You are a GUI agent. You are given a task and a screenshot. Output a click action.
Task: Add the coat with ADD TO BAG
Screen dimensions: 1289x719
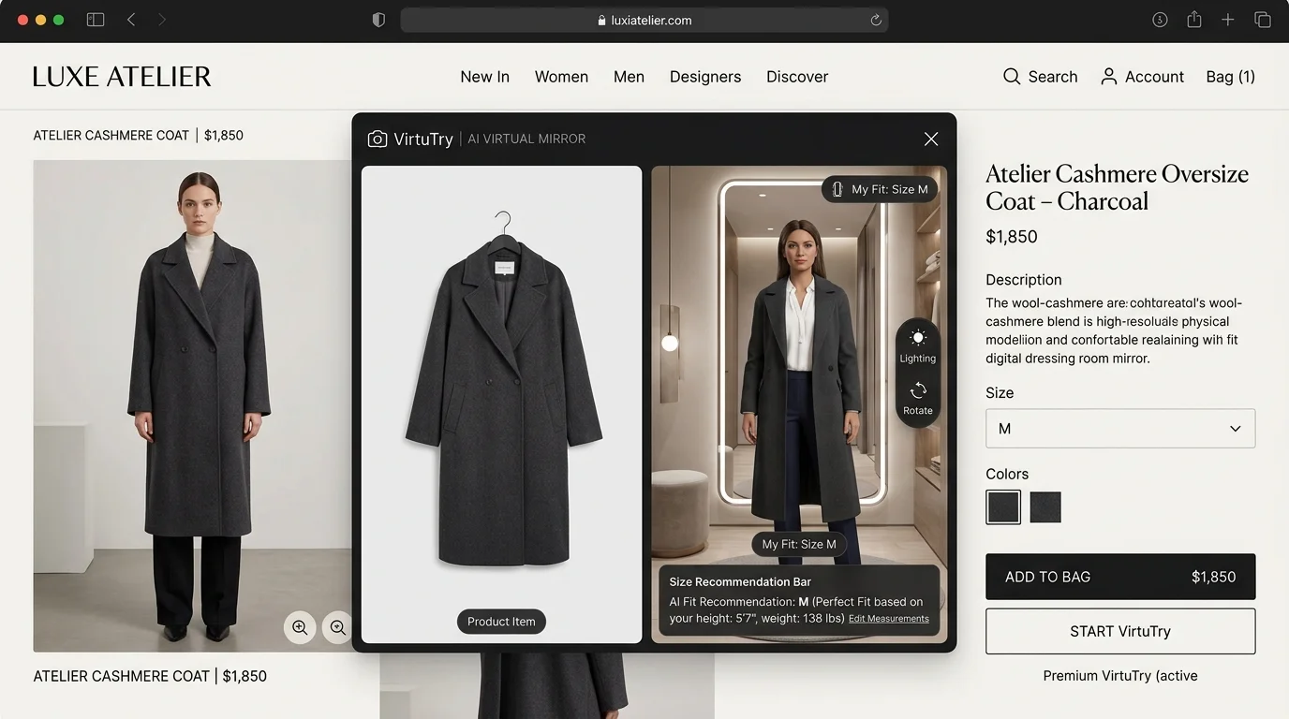pyautogui.click(x=1120, y=577)
